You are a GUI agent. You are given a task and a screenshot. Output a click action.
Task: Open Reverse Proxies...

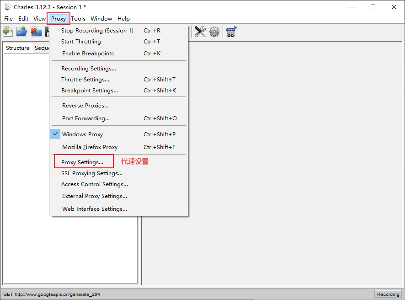point(118,106)
